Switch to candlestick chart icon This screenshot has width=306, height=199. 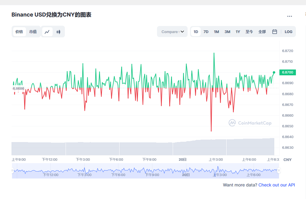point(58,32)
